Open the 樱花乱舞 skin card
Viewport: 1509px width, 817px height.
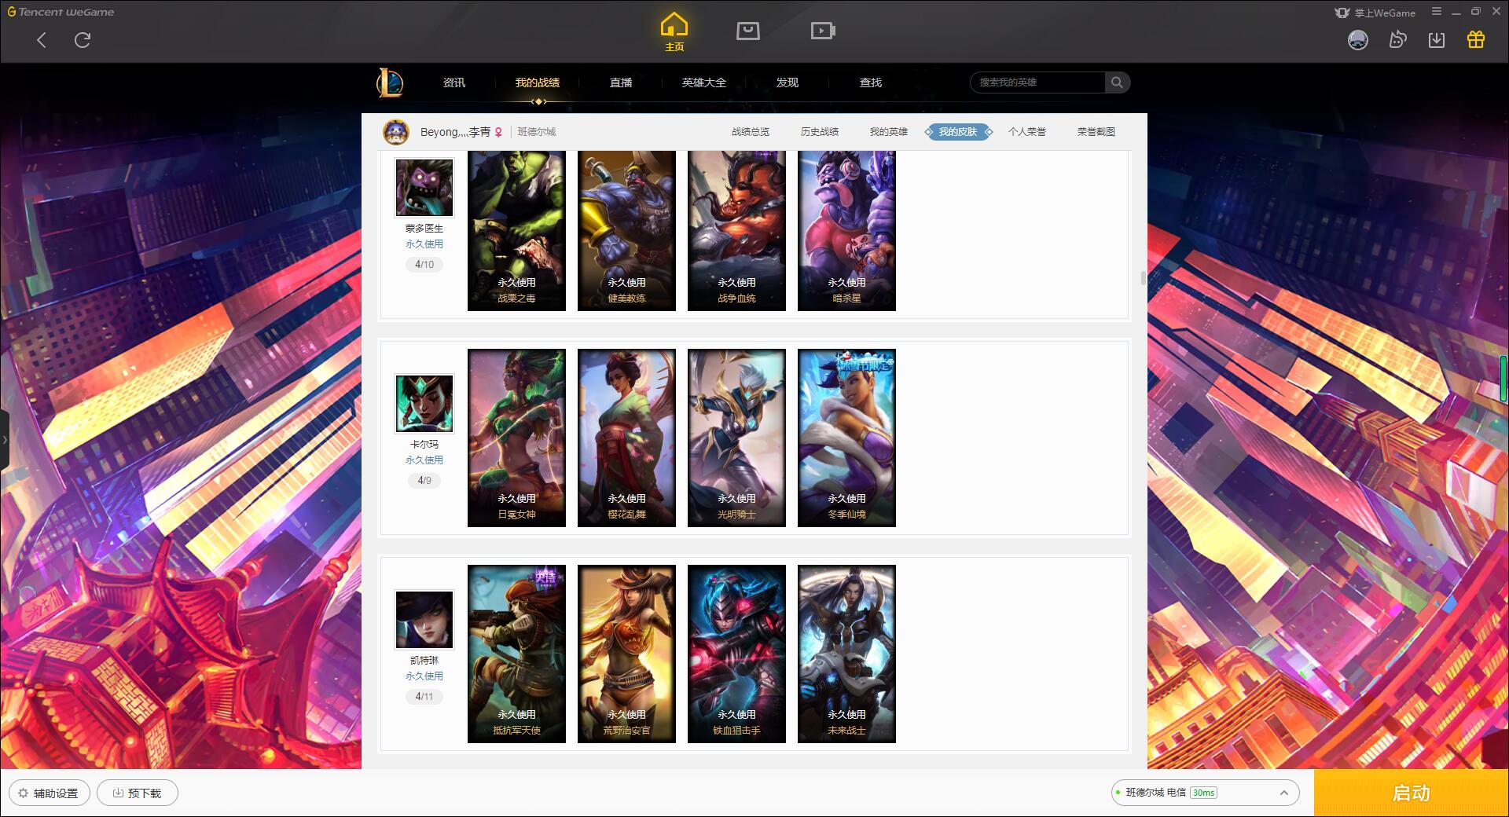pyautogui.click(x=626, y=438)
